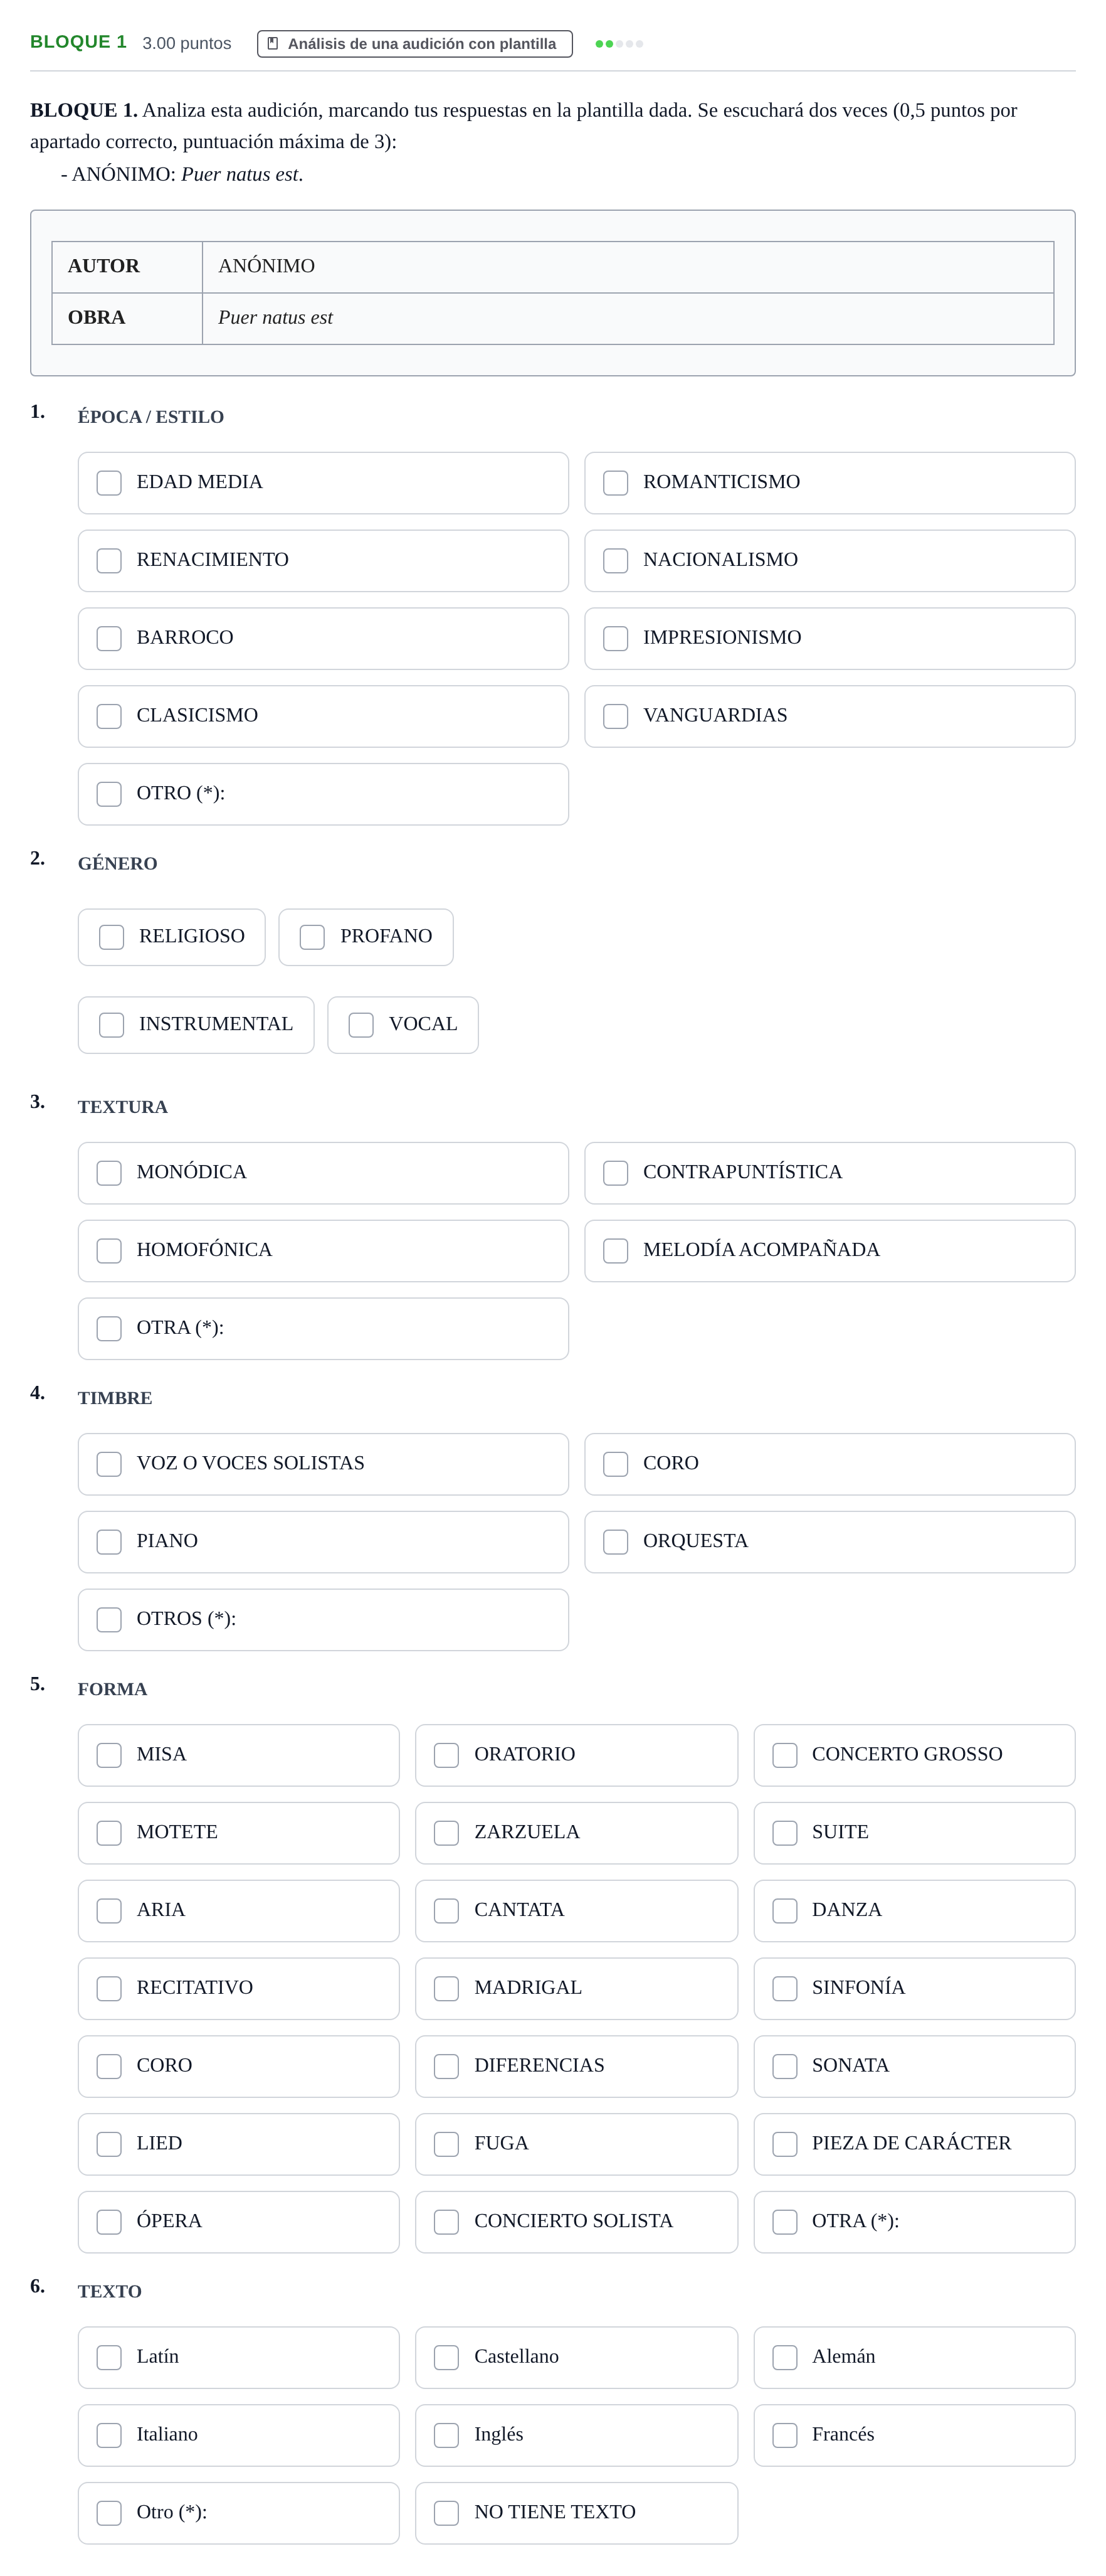This screenshot has width=1106, height=2576.
Task: Click the template icon in the header badge
Action: coord(273,44)
